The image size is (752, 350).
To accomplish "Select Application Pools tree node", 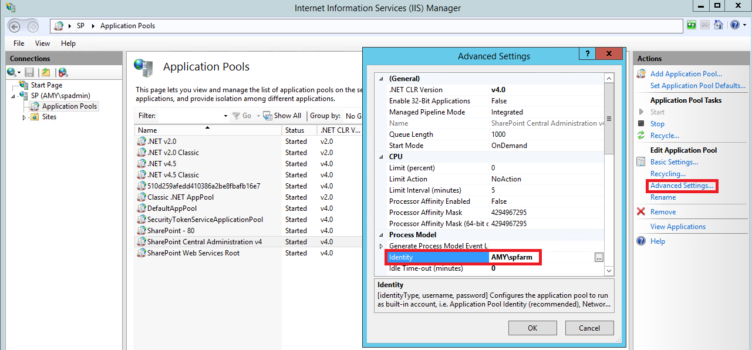I will [x=69, y=106].
